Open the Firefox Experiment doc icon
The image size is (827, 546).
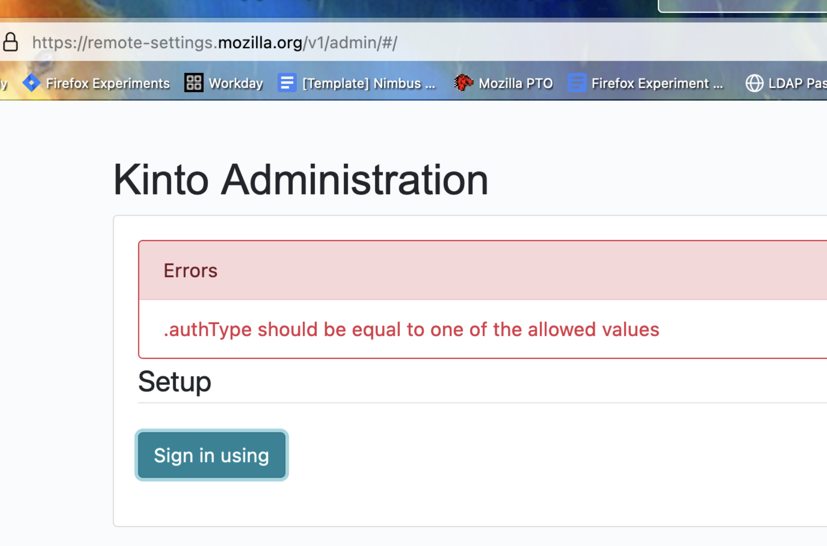point(577,83)
